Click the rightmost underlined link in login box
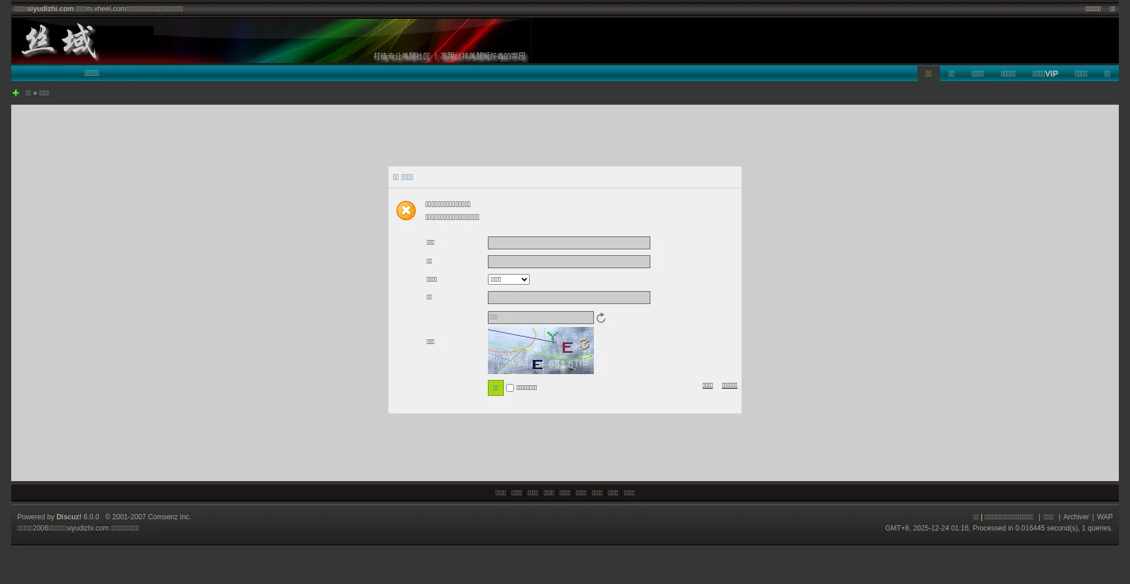This screenshot has width=1130, height=584. tap(729, 386)
